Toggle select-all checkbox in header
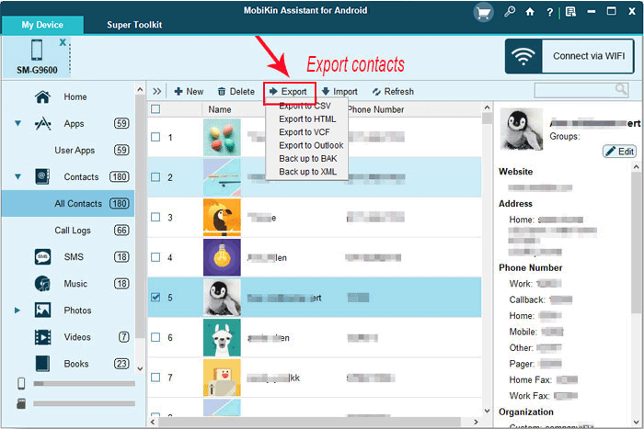The image size is (644, 429). click(155, 109)
